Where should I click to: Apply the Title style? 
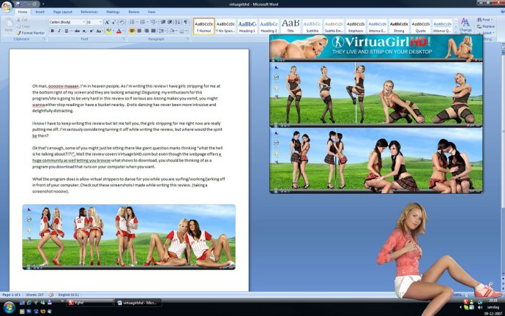coord(290,26)
